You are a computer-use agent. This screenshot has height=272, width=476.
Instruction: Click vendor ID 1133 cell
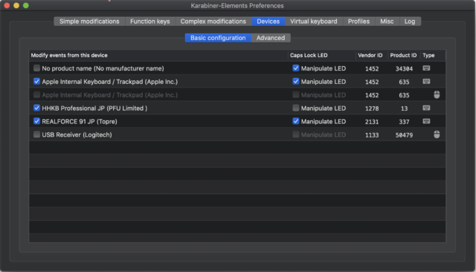click(372, 135)
